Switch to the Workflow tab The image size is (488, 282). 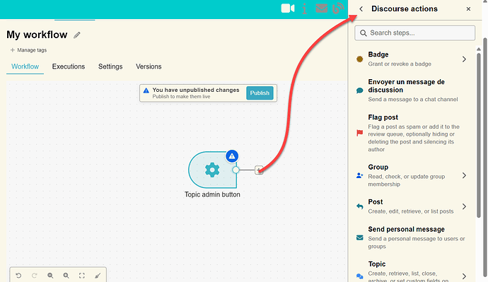pyautogui.click(x=25, y=66)
